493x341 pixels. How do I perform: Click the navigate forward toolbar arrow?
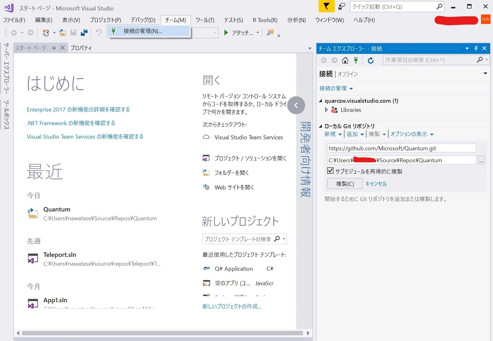pos(31,32)
